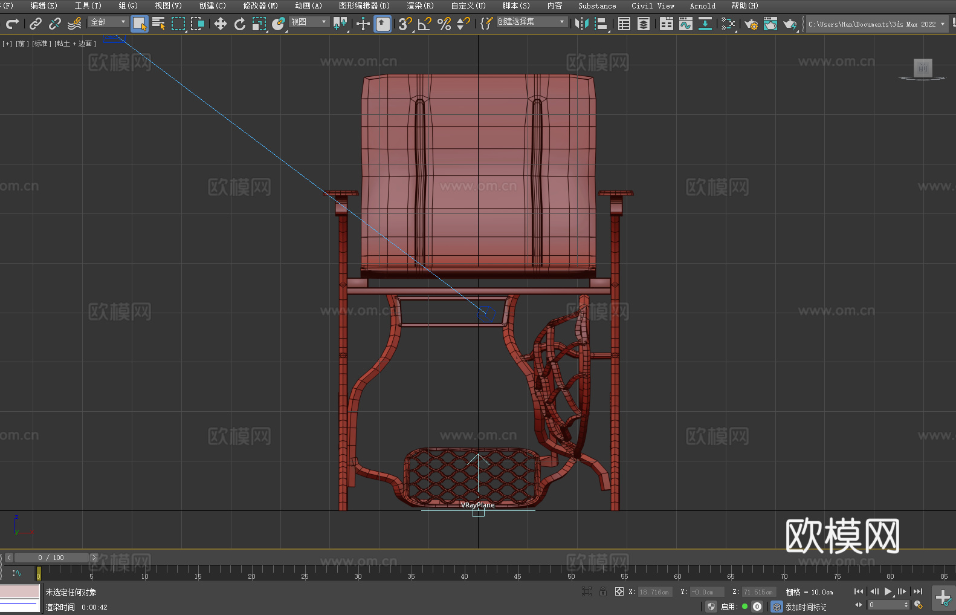This screenshot has height=615, width=956.
Task: Open Select by Name list
Action: (158, 24)
